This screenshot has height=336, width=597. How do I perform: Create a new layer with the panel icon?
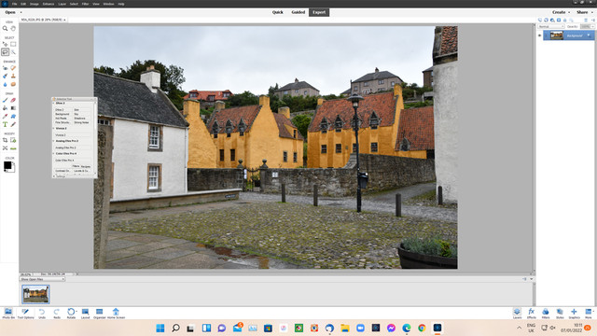click(539, 20)
